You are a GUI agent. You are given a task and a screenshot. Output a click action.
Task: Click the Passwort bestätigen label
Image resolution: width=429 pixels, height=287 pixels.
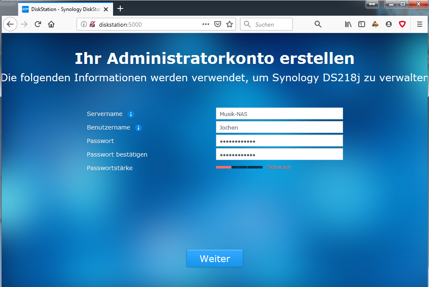point(117,155)
